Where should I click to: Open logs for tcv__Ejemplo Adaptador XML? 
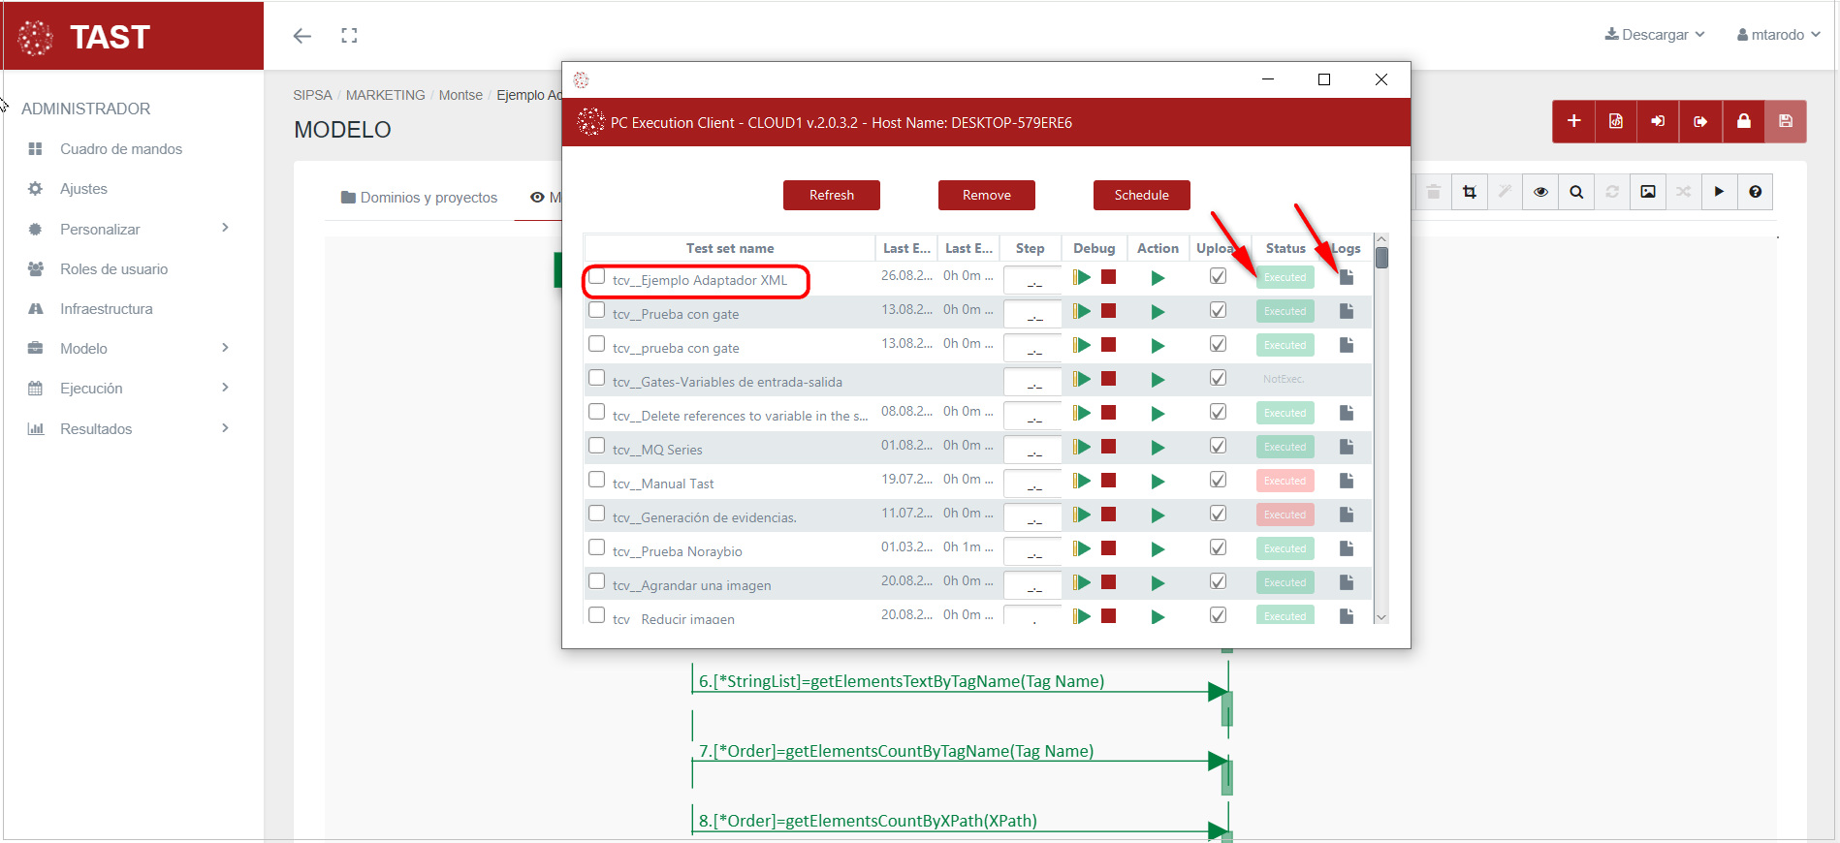1346,278
